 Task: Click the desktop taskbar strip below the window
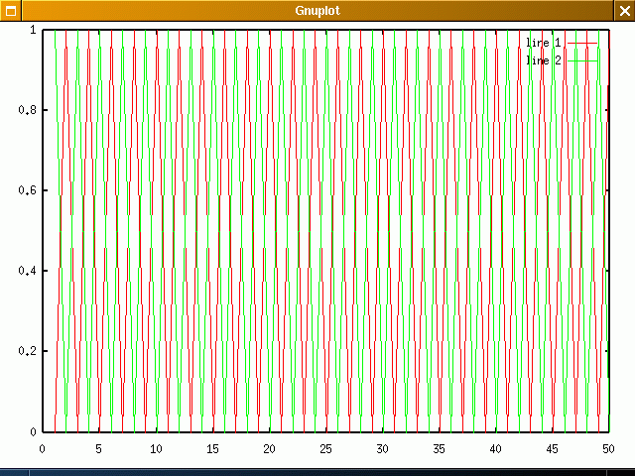click(x=317, y=471)
